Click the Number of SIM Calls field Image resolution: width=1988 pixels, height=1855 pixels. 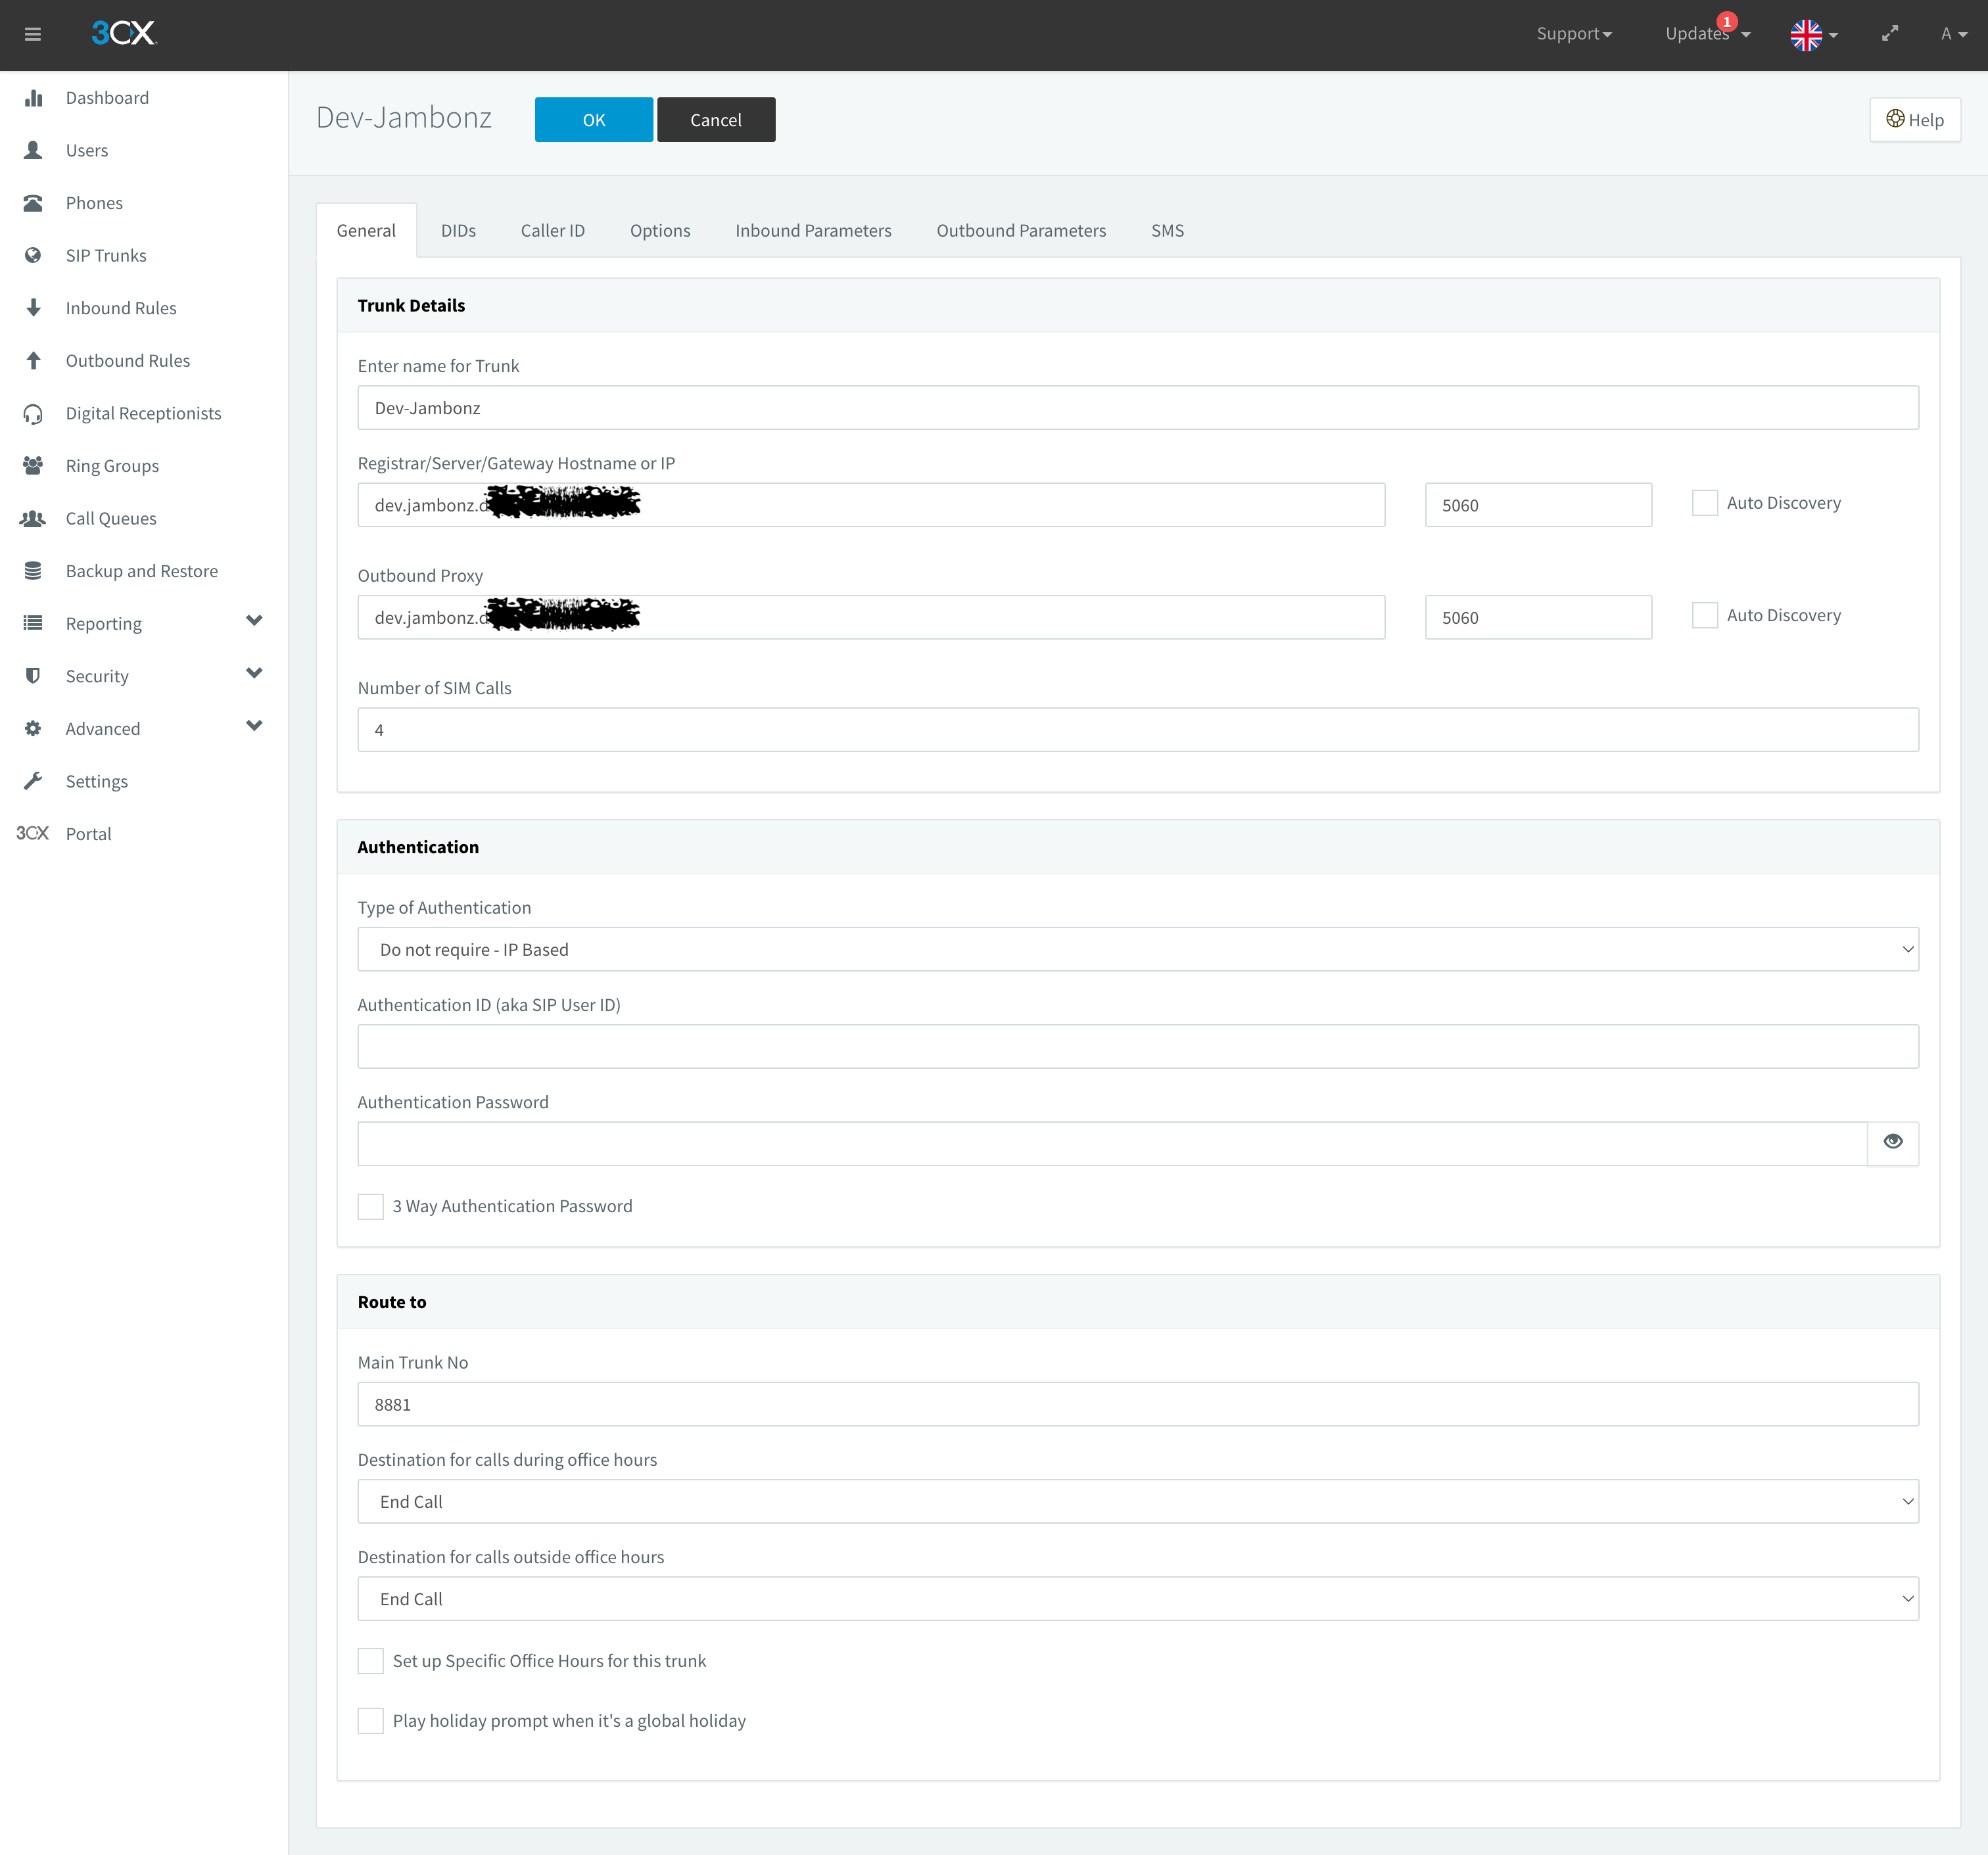[1137, 730]
